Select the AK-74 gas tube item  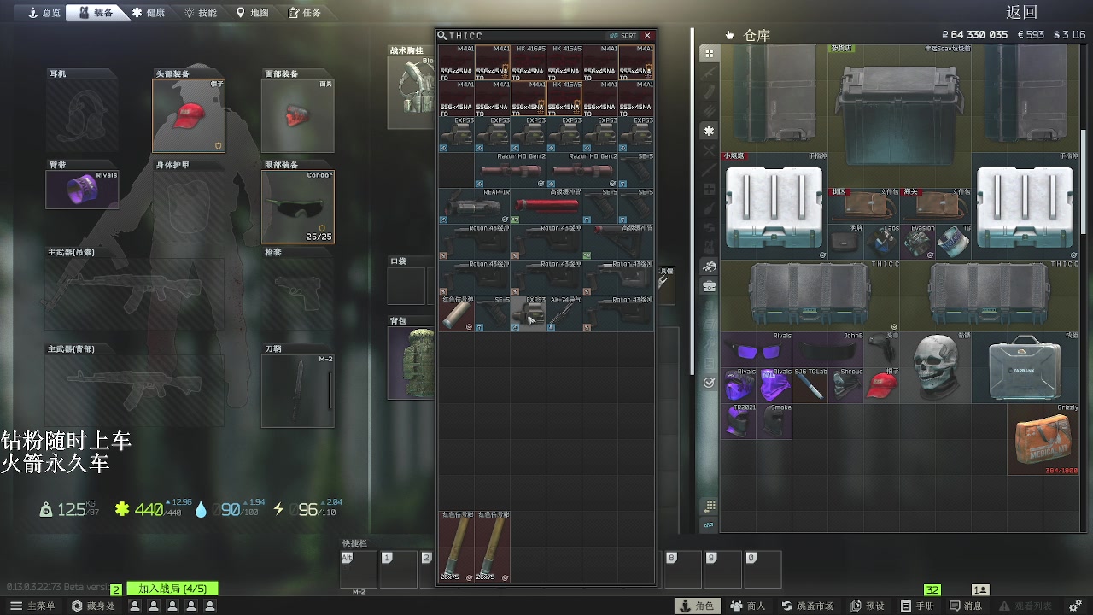click(x=564, y=313)
